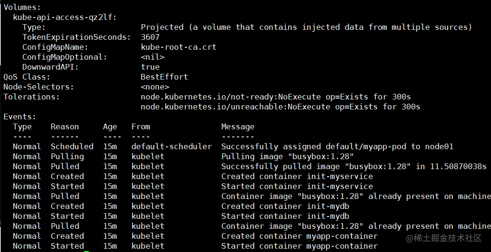Click the Reason column header

click(x=64, y=126)
